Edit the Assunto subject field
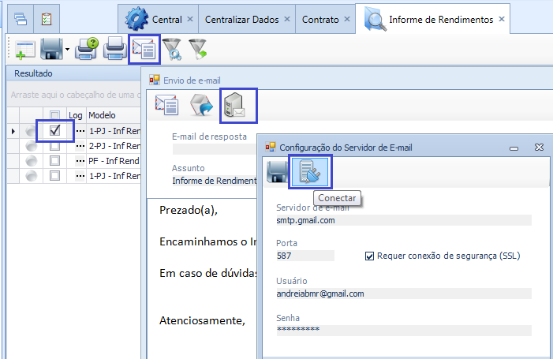The image size is (553, 359). tap(214, 181)
